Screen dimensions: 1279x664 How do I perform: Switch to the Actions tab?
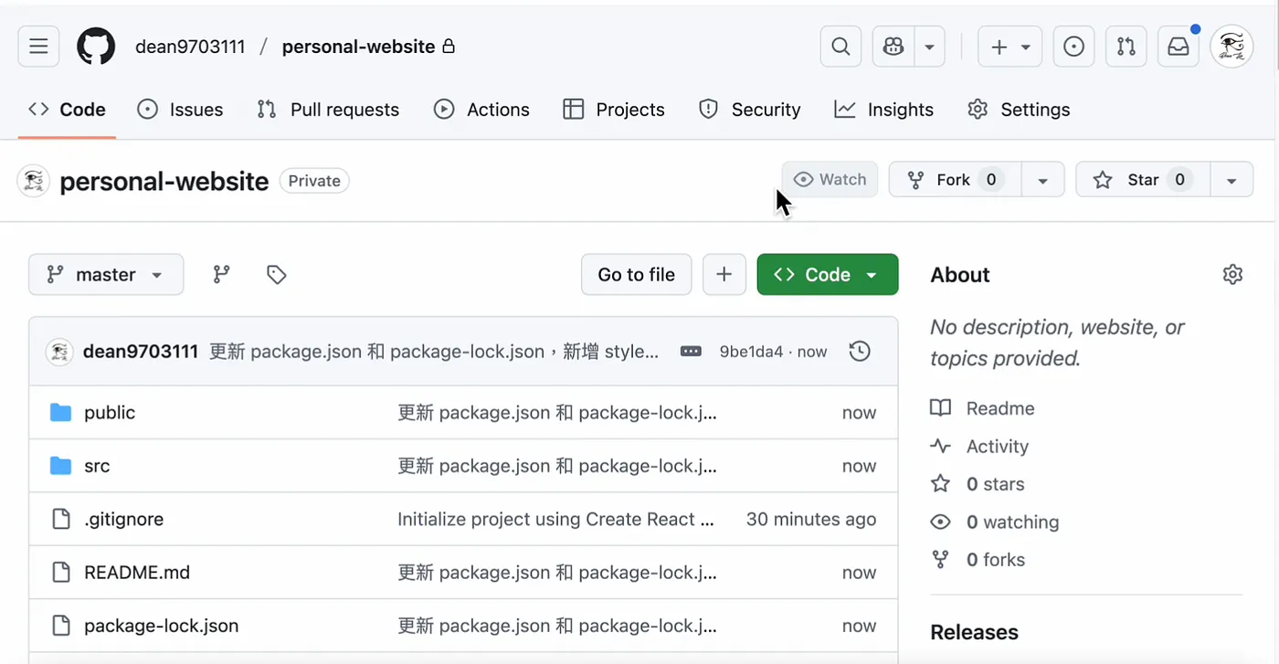(481, 110)
